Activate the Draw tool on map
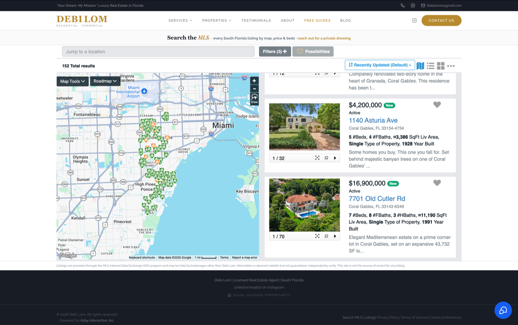This screenshot has height=325, width=518. [254, 99]
